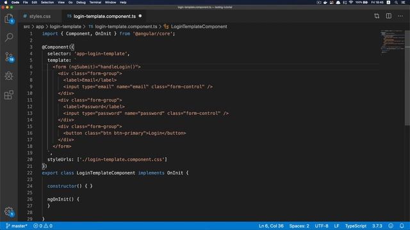The image size is (410, 230).
Task: Open the editor More Actions ellipsis
Action: tap(400, 16)
